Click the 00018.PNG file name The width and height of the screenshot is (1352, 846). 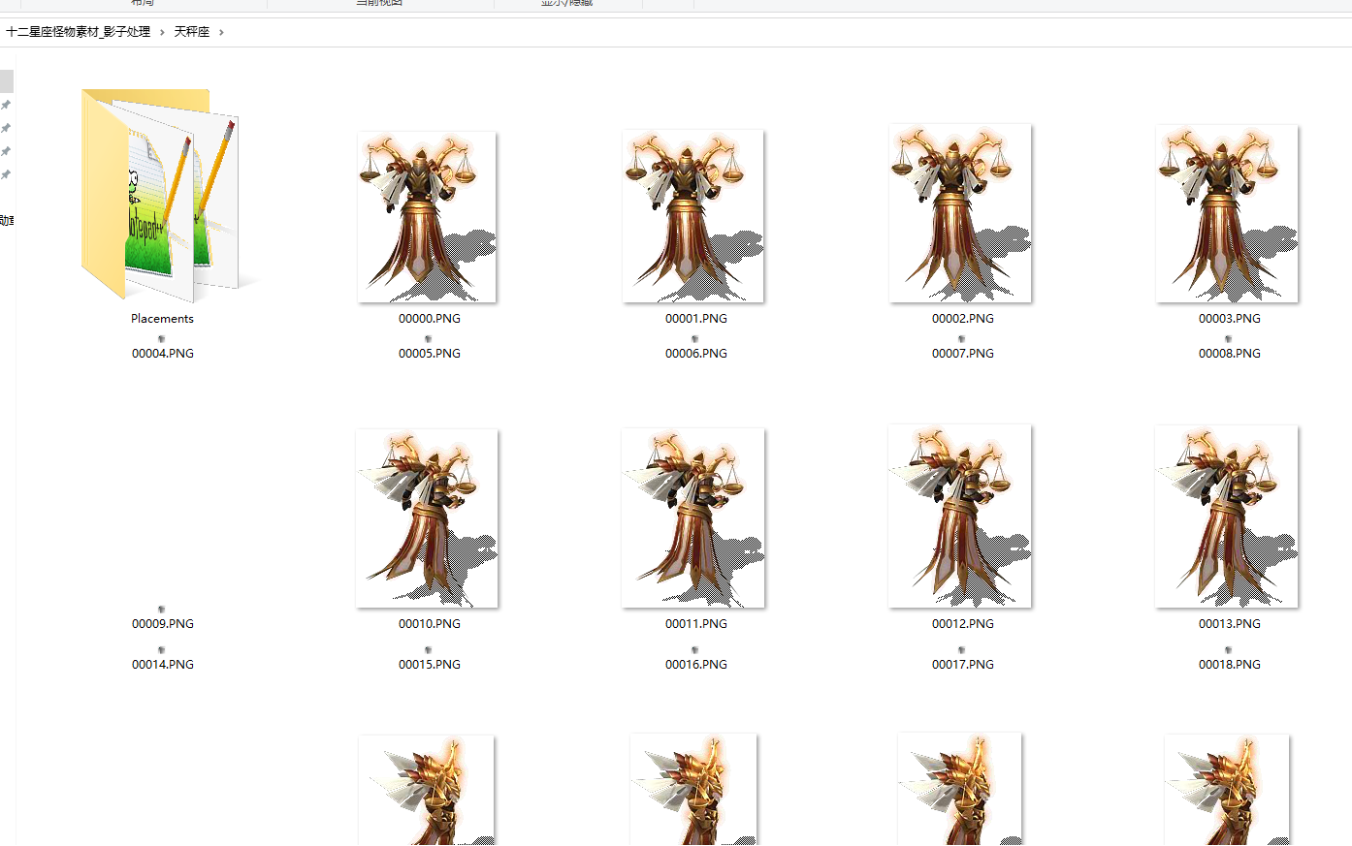click(x=1230, y=665)
